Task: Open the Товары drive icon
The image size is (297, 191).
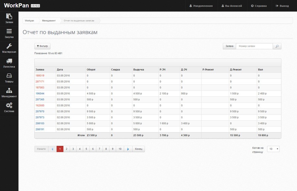Action: pyautogui.click(x=9, y=76)
